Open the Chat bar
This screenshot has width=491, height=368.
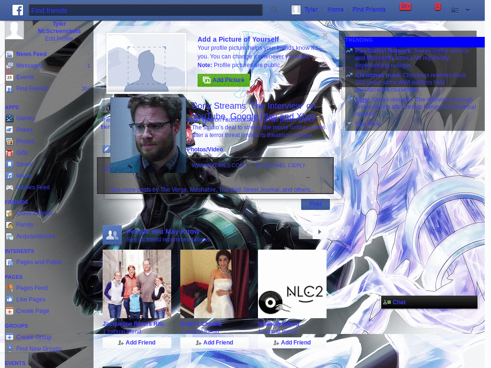429,302
